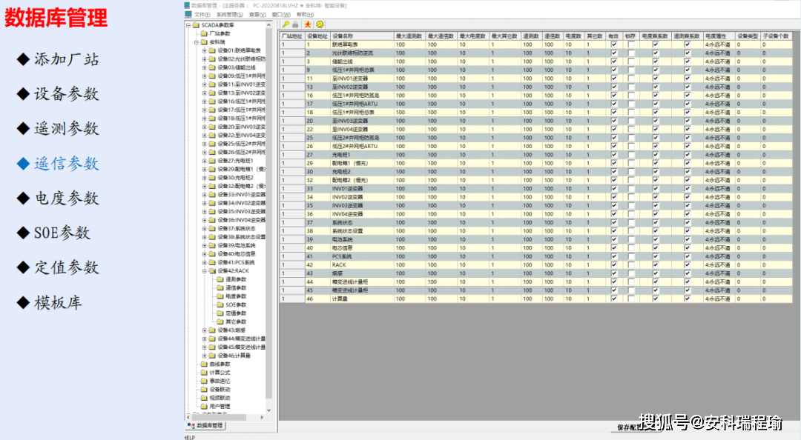Select the 系统状态设置 device name cell

[362, 230]
